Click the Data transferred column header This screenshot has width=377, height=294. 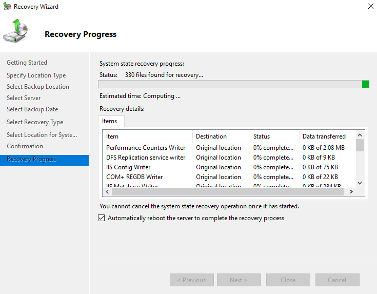pyautogui.click(x=327, y=136)
